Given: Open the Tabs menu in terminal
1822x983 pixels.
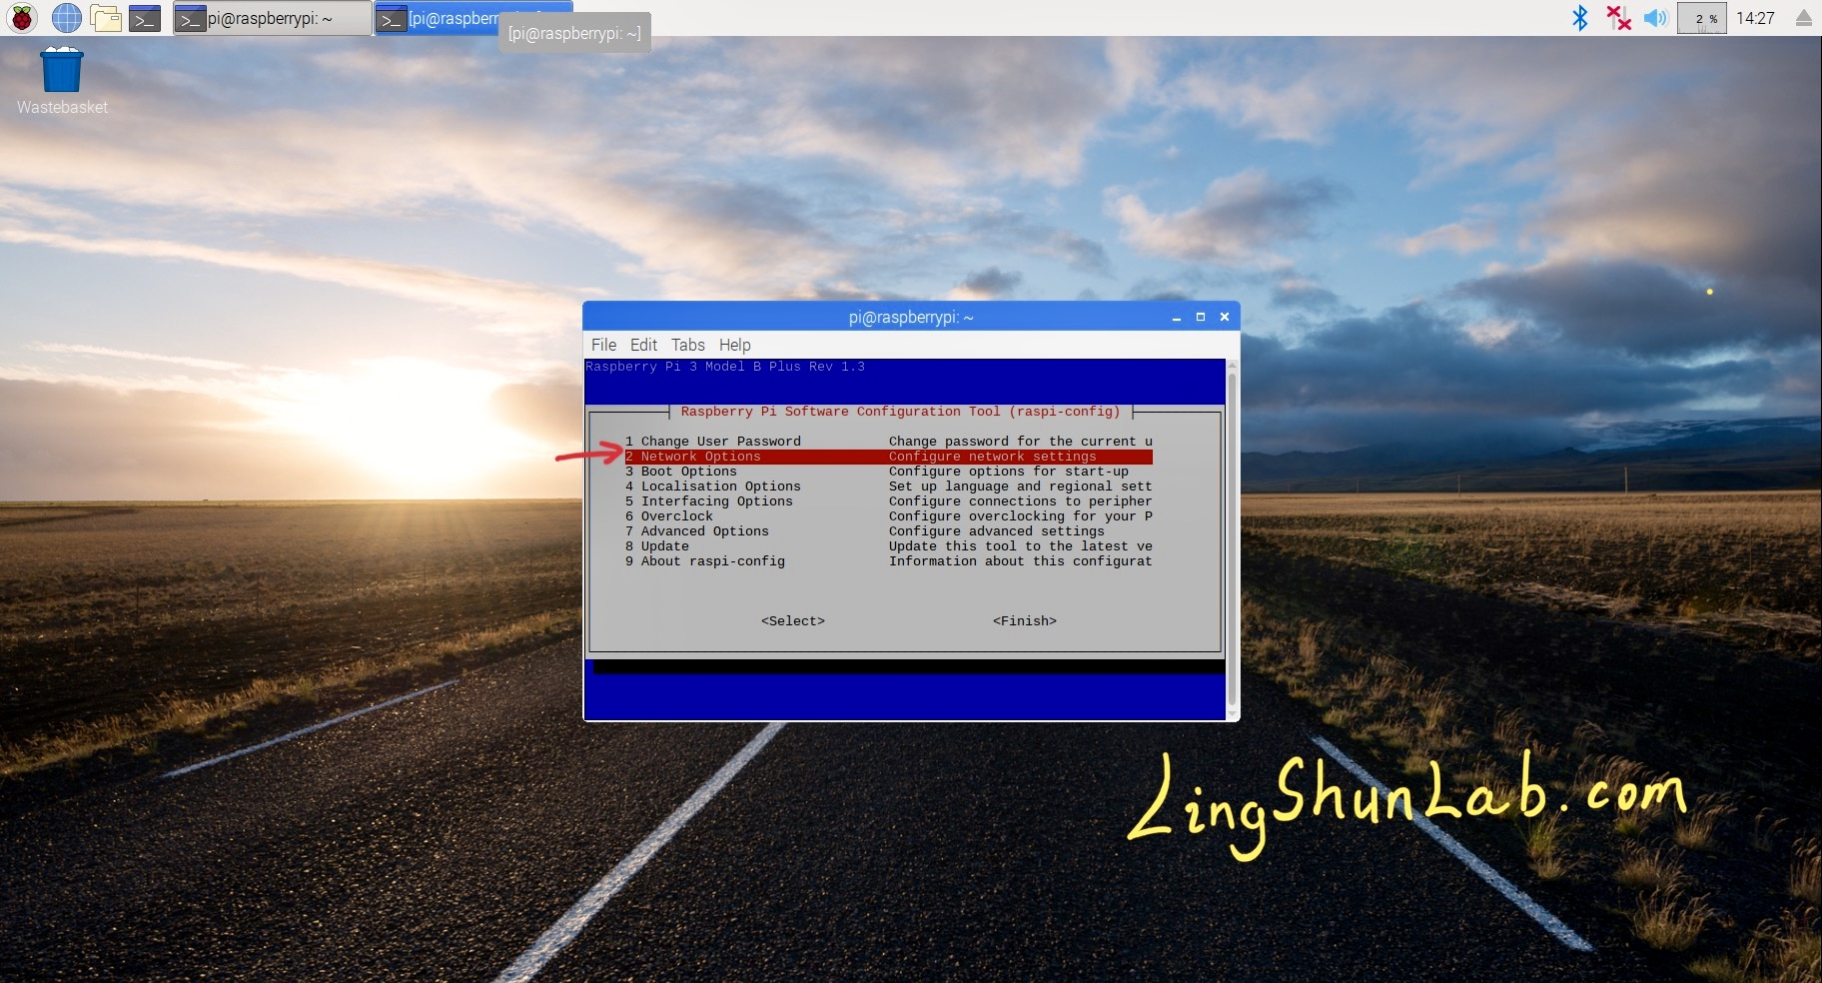Looking at the screenshot, I should pos(687,345).
